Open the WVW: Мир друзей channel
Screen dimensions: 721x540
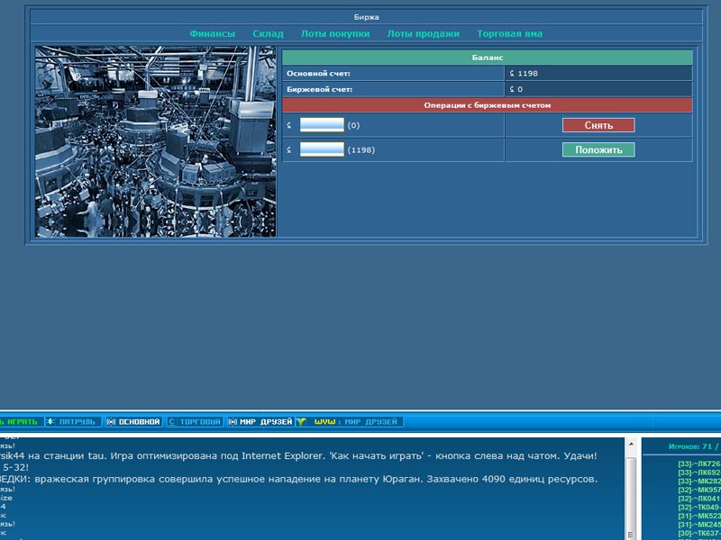[349, 421]
